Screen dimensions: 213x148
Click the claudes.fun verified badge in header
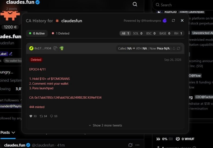click(x=37, y=2)
